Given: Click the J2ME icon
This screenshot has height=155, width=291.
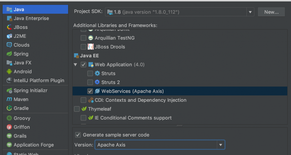Looking at the screenshot, I should [9, 36].
